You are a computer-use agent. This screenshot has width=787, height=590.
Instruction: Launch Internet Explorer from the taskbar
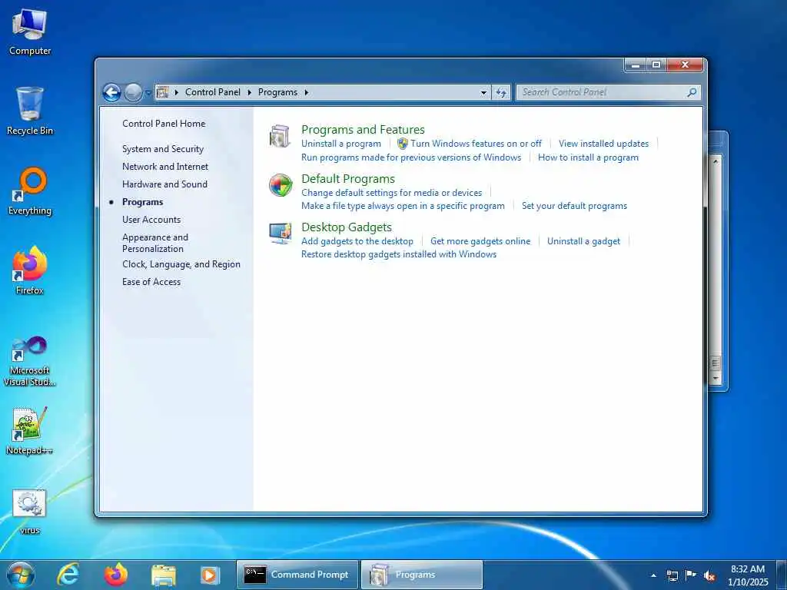tap(68, 575)
